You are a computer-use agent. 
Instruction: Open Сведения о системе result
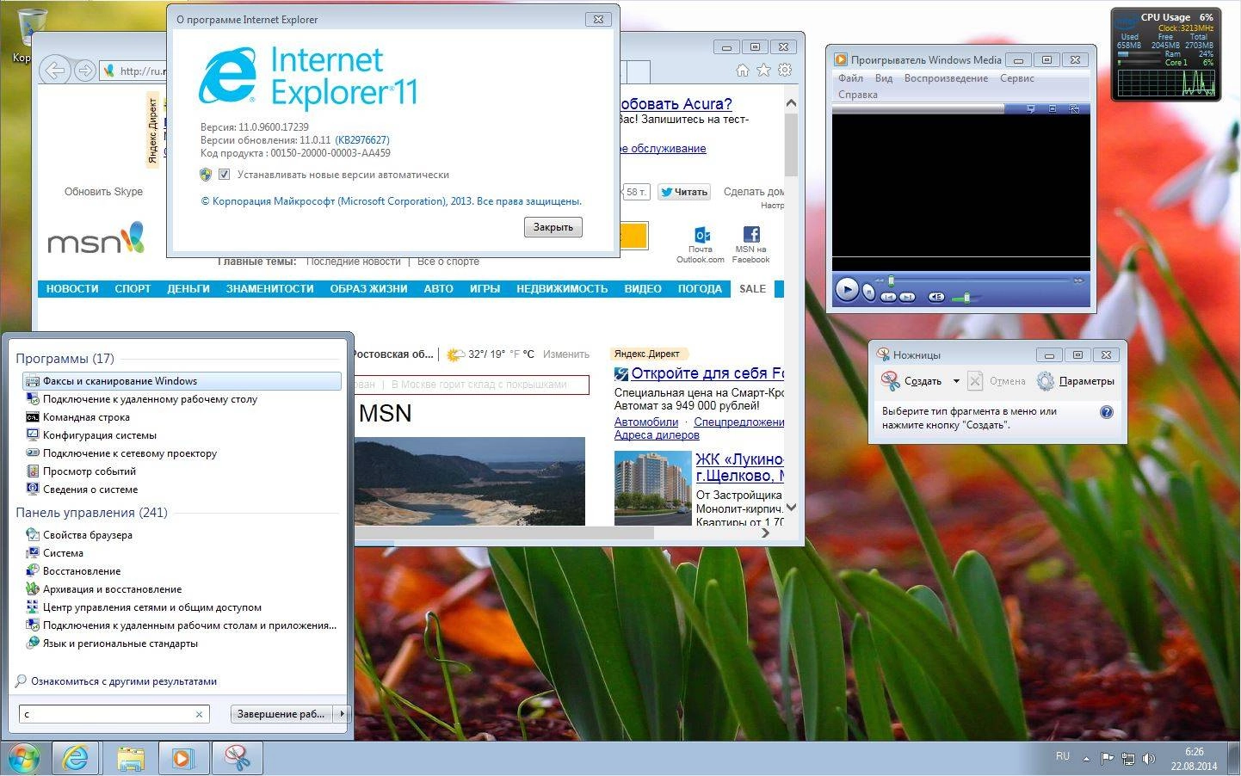(182, 490)
